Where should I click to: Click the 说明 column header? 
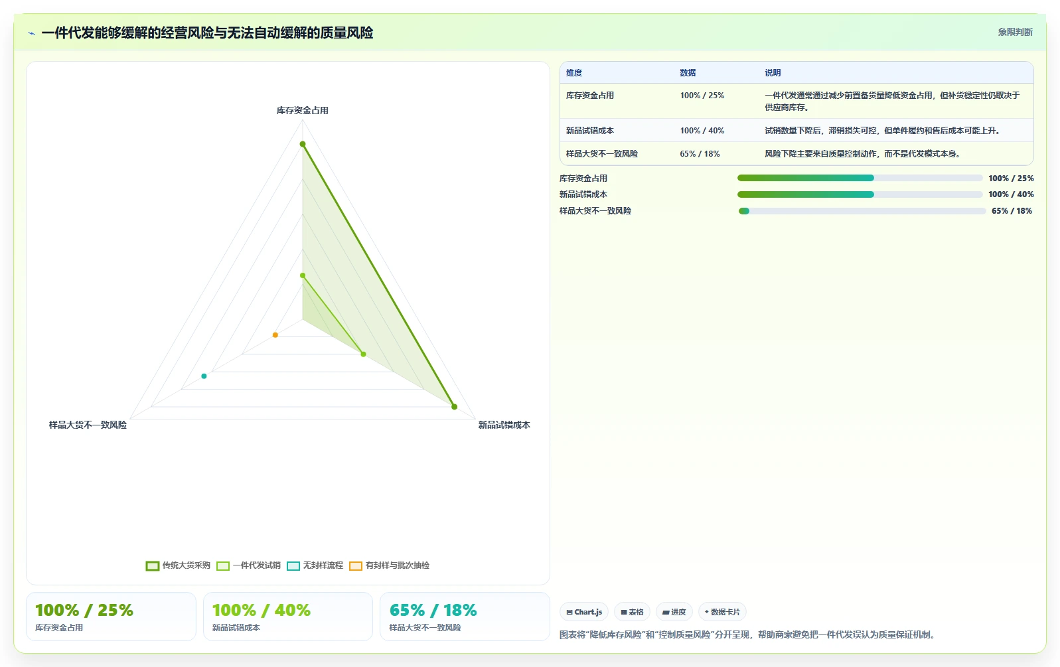coord(773,73)
